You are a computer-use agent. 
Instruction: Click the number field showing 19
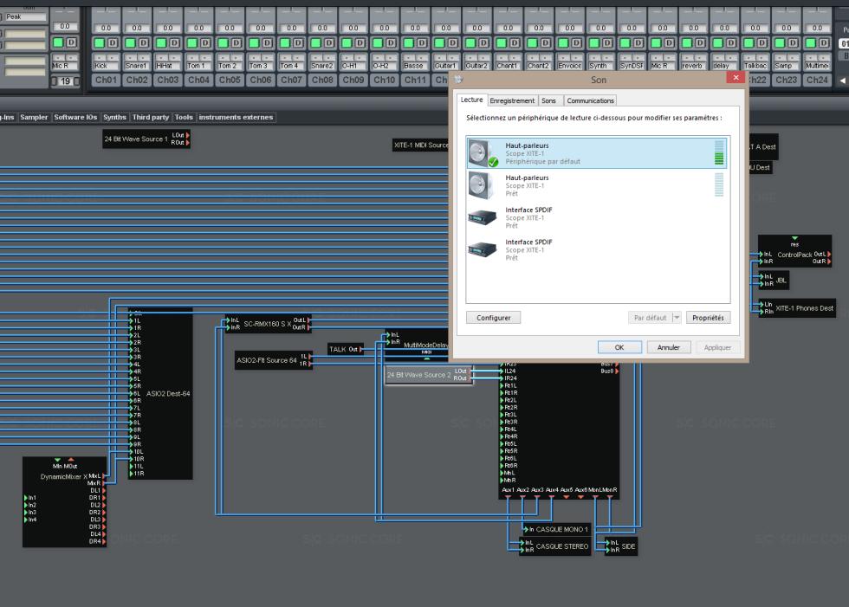[66, 81]
